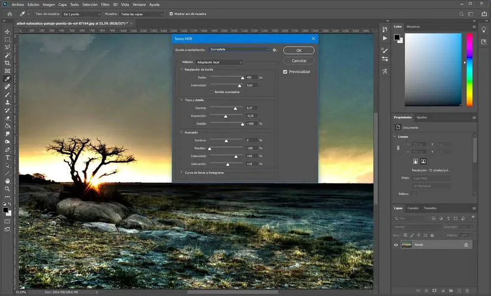Uncheck the Previsualizar checkbox
The image size is (491, 296).
click(x=285, y=72)
